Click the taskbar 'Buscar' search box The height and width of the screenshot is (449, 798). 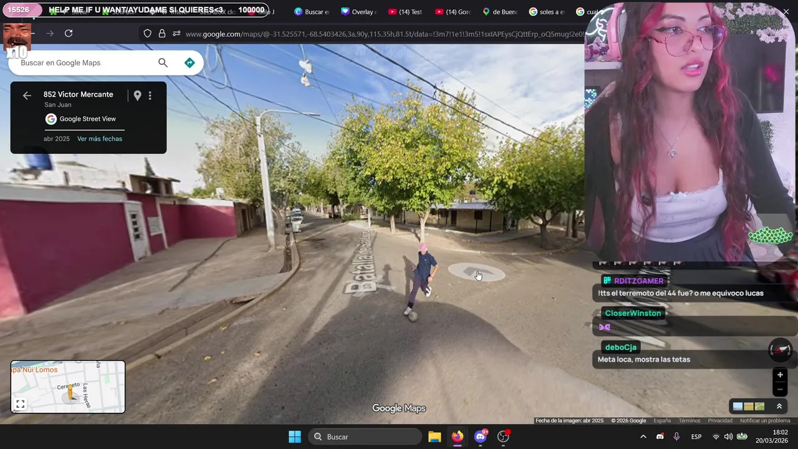tap(365, 437)
